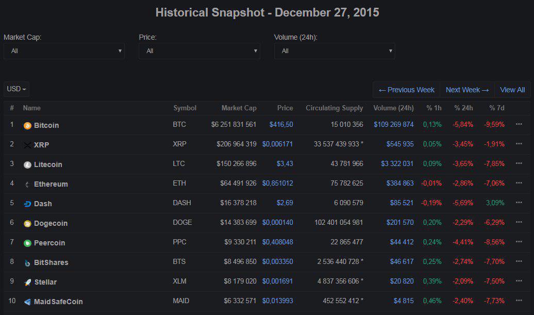Click the Stellar rocket icon

pyautogui.click(x=27, y=283)
